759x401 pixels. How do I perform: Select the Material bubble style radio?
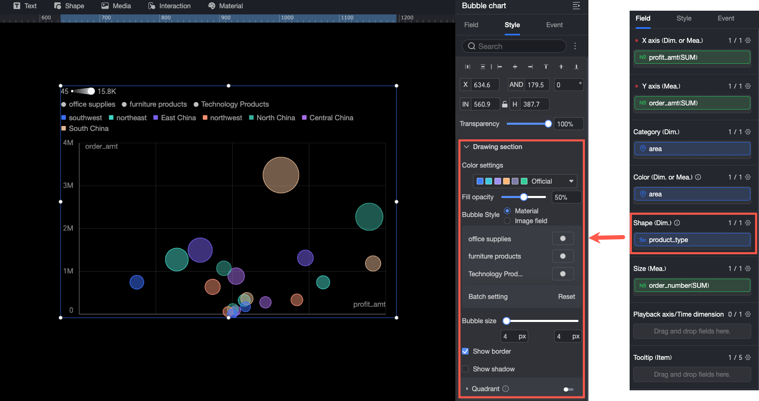(507, 211)
